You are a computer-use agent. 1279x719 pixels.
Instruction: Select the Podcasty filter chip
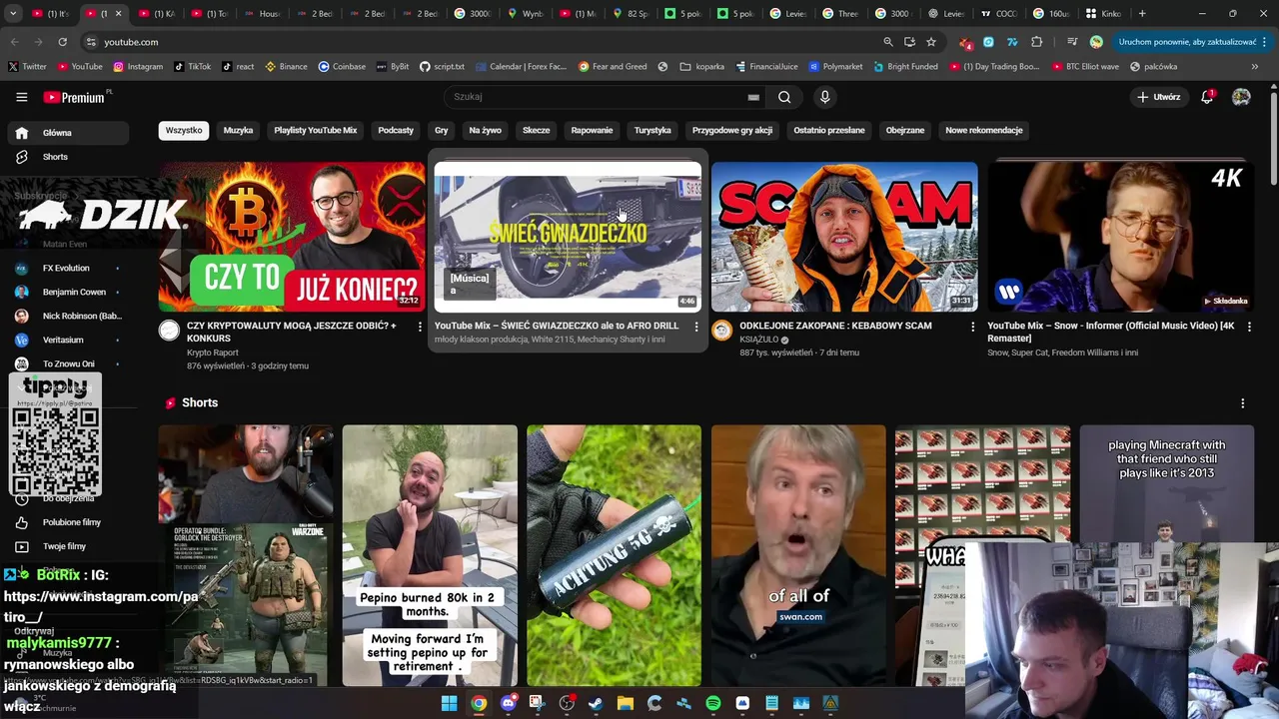coord(396,130)
